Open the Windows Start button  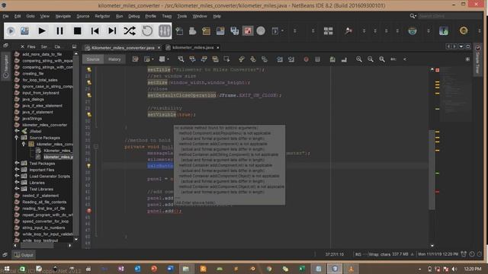6,269
